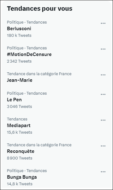Click the 180 k Tweets count
This screenshot has height=190, width=113.
tap(19, 36)
